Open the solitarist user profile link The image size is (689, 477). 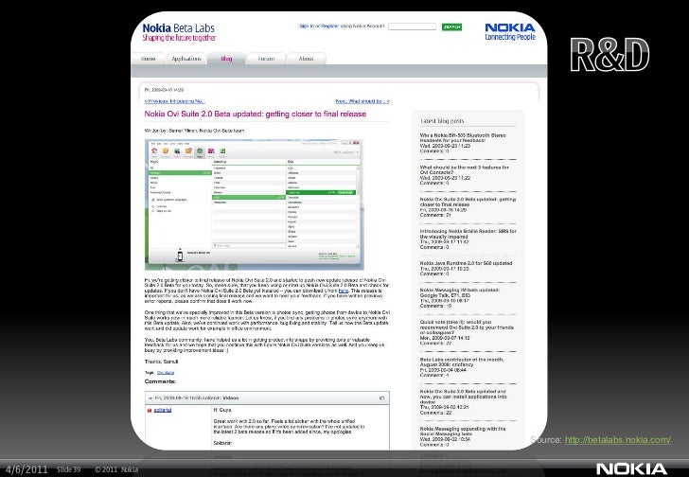click(x=163, y=410)
